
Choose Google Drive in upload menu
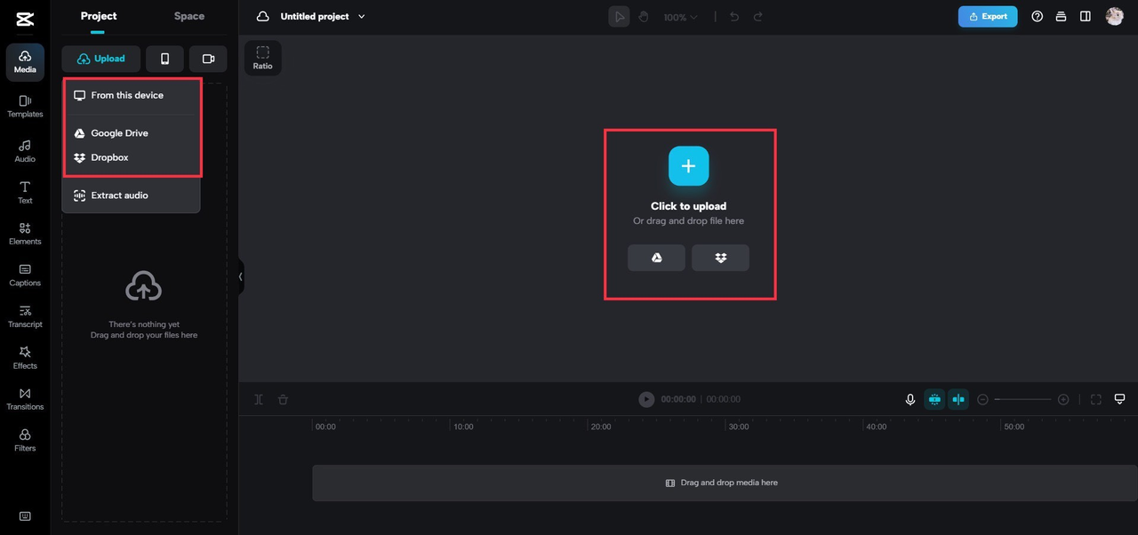pyautogui.click(x=132, y=133)
